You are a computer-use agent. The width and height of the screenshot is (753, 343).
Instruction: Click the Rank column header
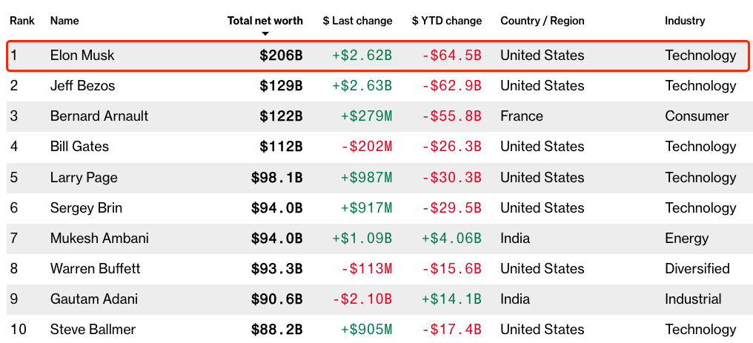22,21
